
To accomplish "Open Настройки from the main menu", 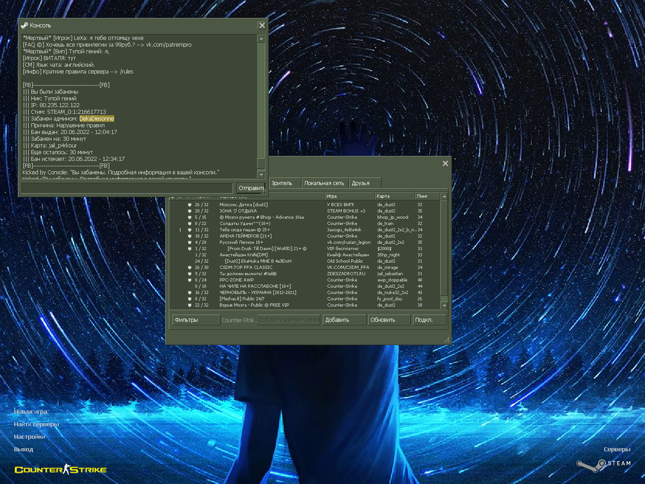I will tap(30, 436).
